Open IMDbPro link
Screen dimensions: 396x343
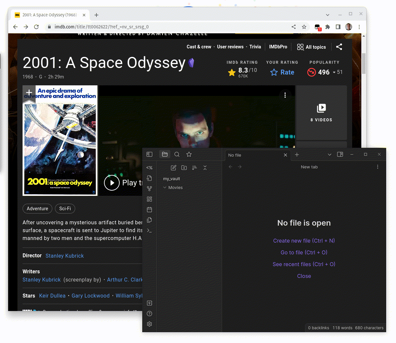(x=278, y=47)
